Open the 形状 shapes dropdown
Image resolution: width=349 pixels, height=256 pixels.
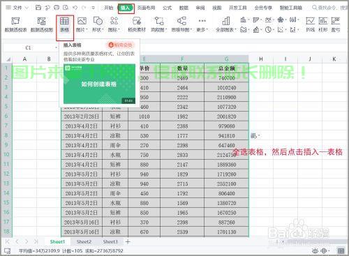click(98, 24)
